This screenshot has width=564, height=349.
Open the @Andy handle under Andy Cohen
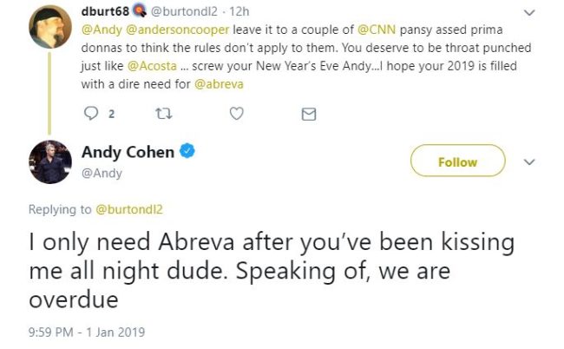[x=102, y=173]
